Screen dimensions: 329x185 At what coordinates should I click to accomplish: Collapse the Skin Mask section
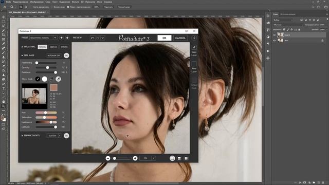click(22, 55)
